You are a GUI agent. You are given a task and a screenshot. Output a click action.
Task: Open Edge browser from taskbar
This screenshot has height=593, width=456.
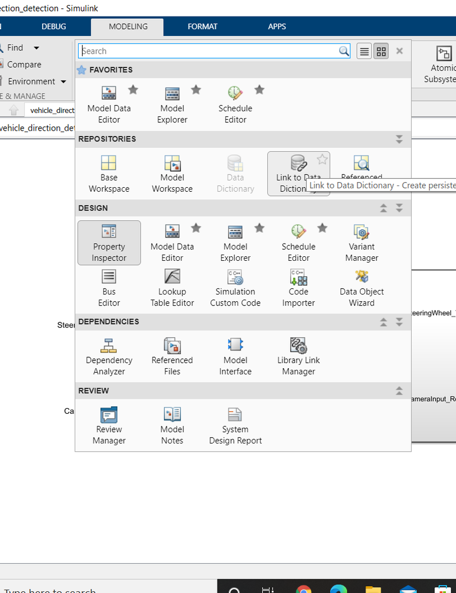339,589
